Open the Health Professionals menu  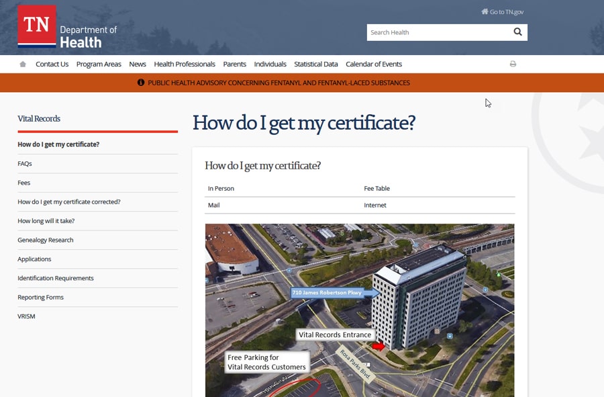pyautogui.click(x=185, y=64)
